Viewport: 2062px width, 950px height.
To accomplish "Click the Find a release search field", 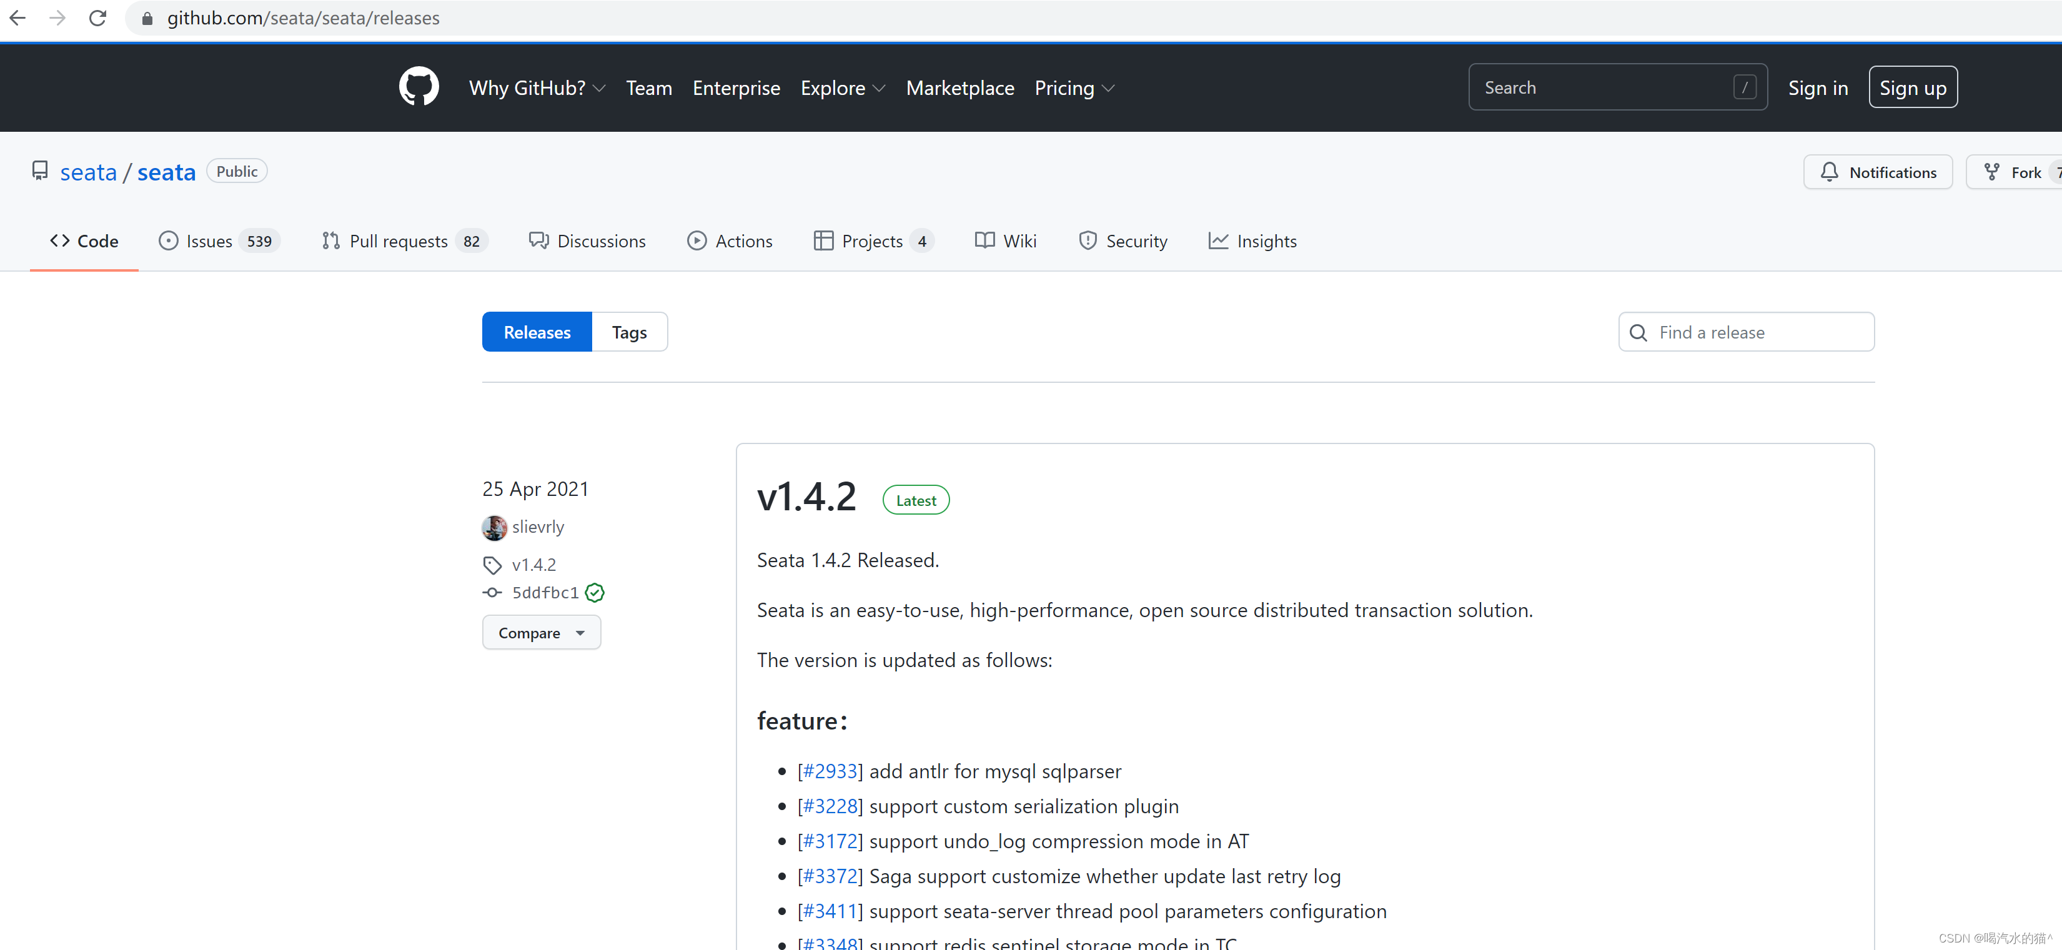I will tap(1745, 332).
